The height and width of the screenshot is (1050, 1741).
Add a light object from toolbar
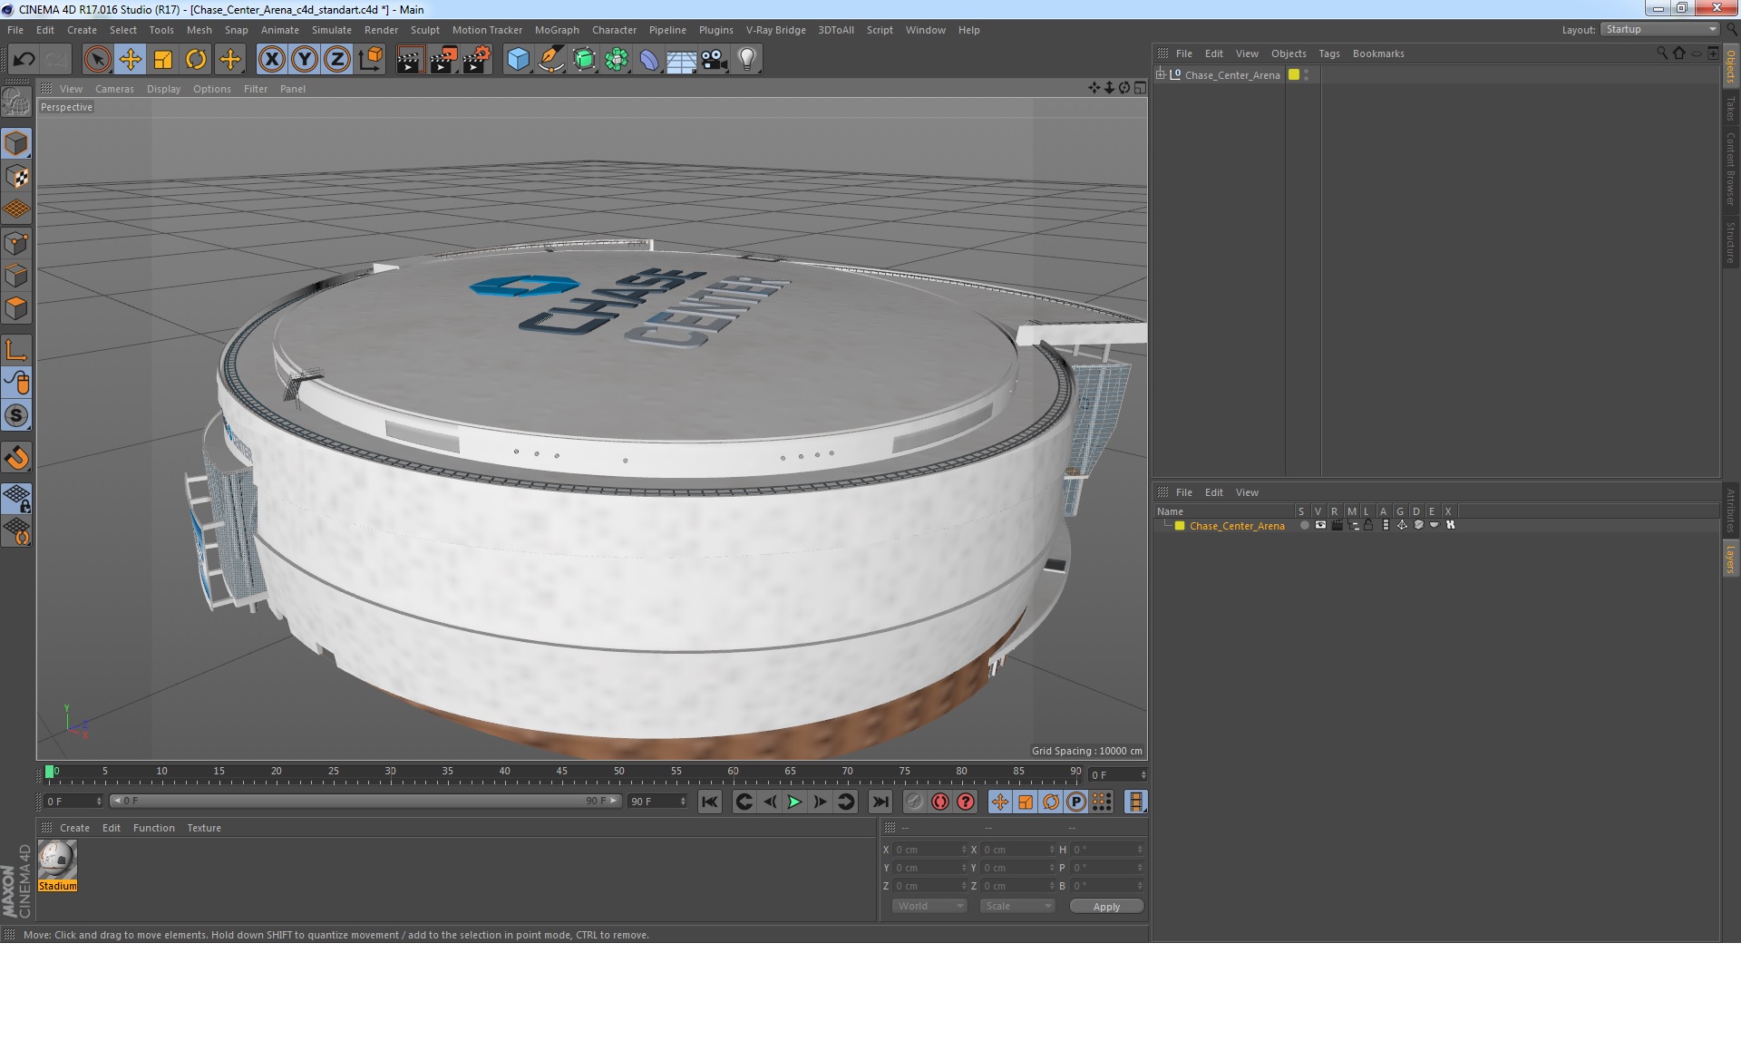[746, 60]
